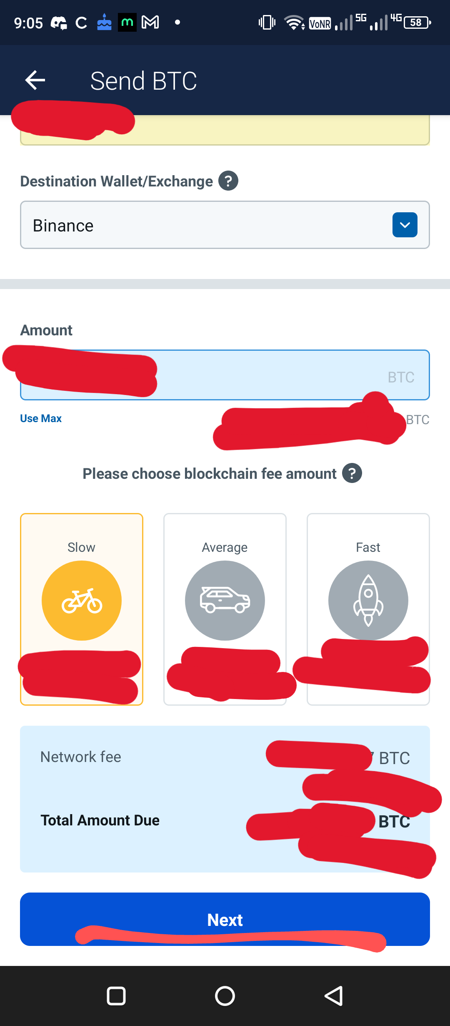Image resolution: width=450 pixels, height=1026 pixels.
Task: Tap the Android recent apps button
Action: 116,996
